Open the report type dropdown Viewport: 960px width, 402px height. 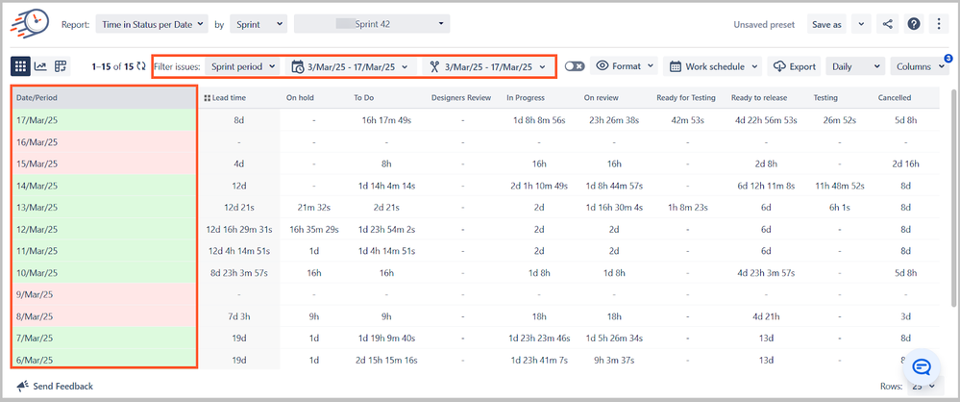(x=151, y=24)
